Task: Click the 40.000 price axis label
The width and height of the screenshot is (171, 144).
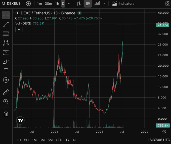Action: pyautogui.click(x=163, y=13)
